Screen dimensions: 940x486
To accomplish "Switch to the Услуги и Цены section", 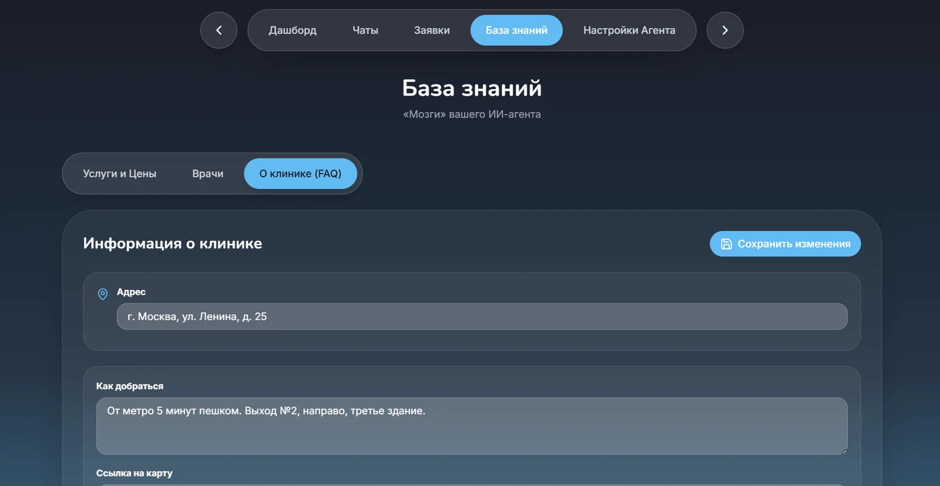I will (x=120, y=174).
